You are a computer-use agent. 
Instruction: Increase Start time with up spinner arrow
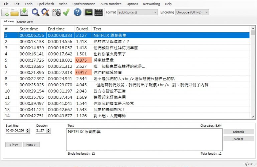tap(28, 129)
